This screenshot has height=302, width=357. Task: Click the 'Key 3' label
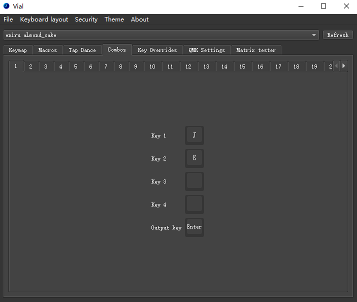pyautogui.click(x=158, y=181)
